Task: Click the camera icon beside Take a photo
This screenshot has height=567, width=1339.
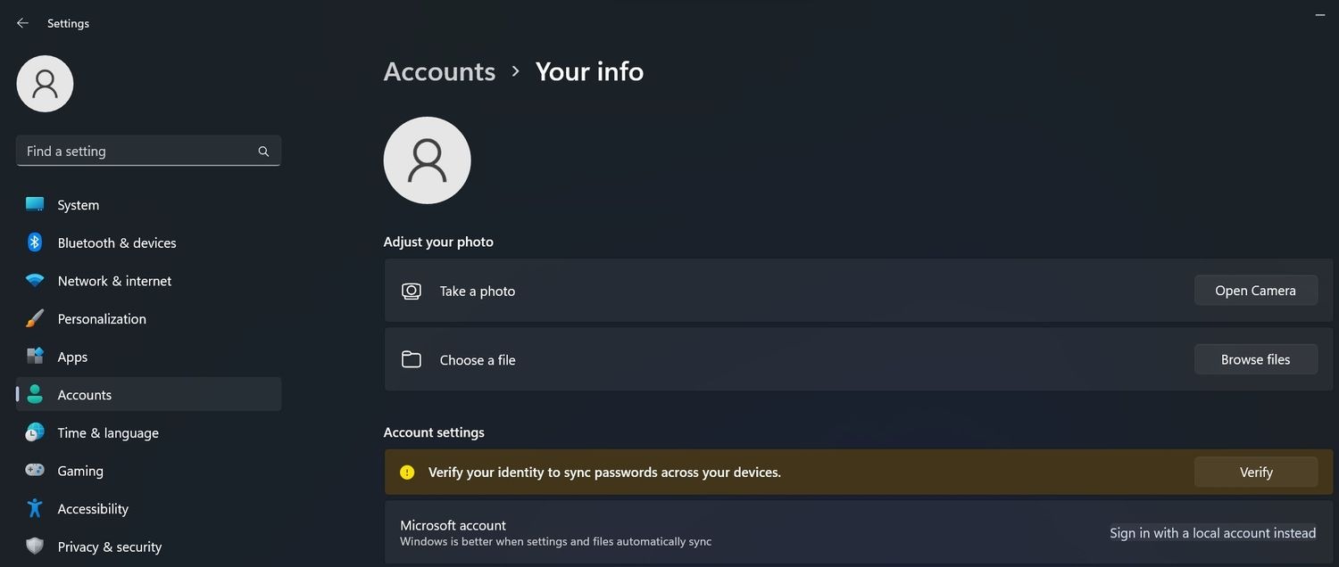Action: point(411,291)
